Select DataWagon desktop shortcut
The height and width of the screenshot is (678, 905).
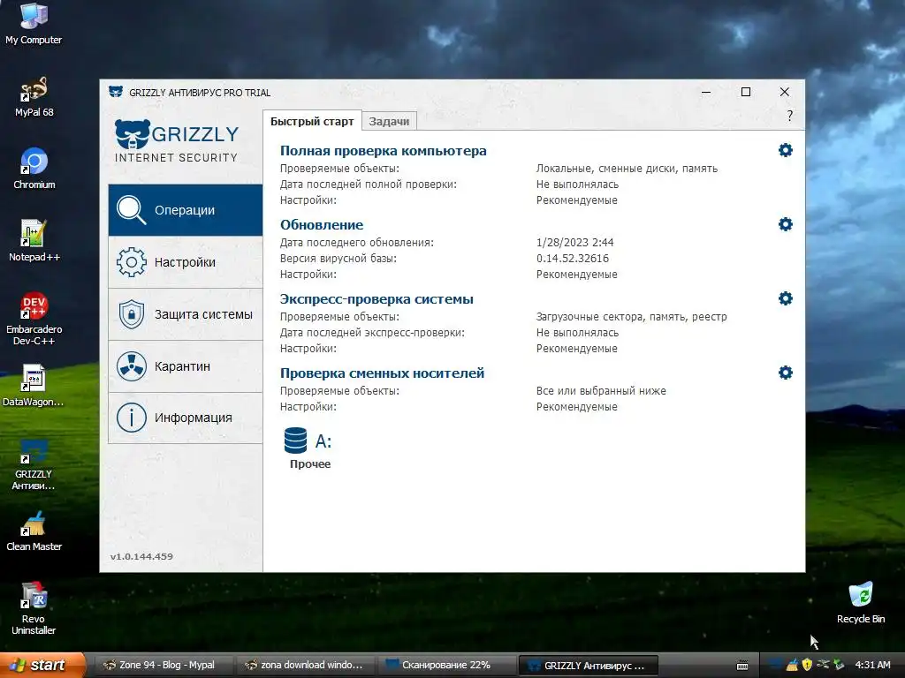[x=34, y=386]
